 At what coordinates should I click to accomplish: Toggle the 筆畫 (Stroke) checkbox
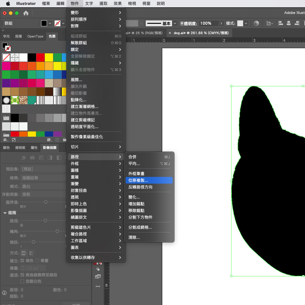[37, 260]
